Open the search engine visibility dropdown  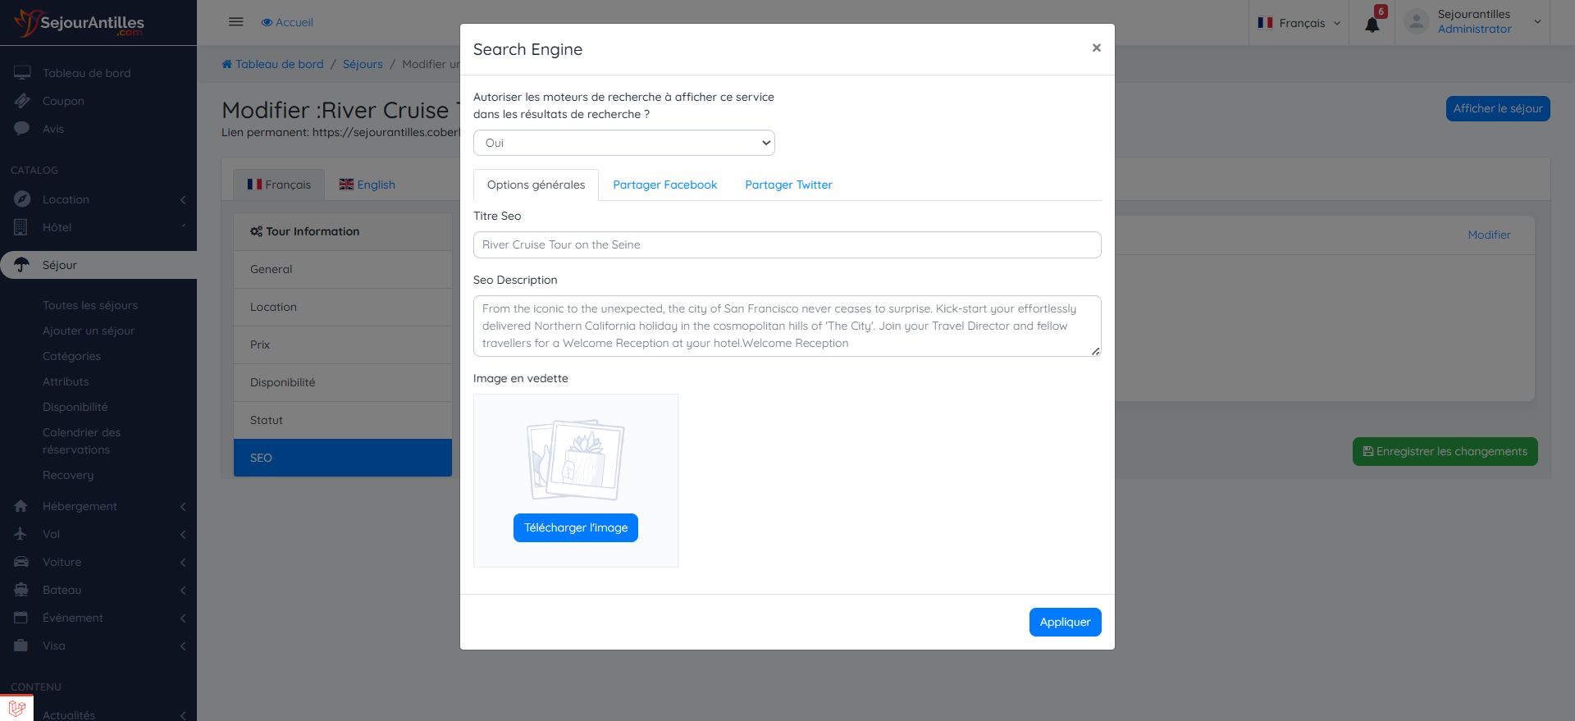[623, 143]
